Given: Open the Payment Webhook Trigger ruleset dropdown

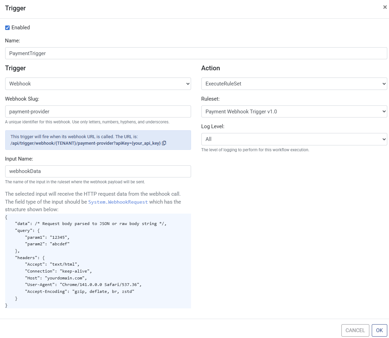Looking at the screenshot, I should click(x=294, y=112).
